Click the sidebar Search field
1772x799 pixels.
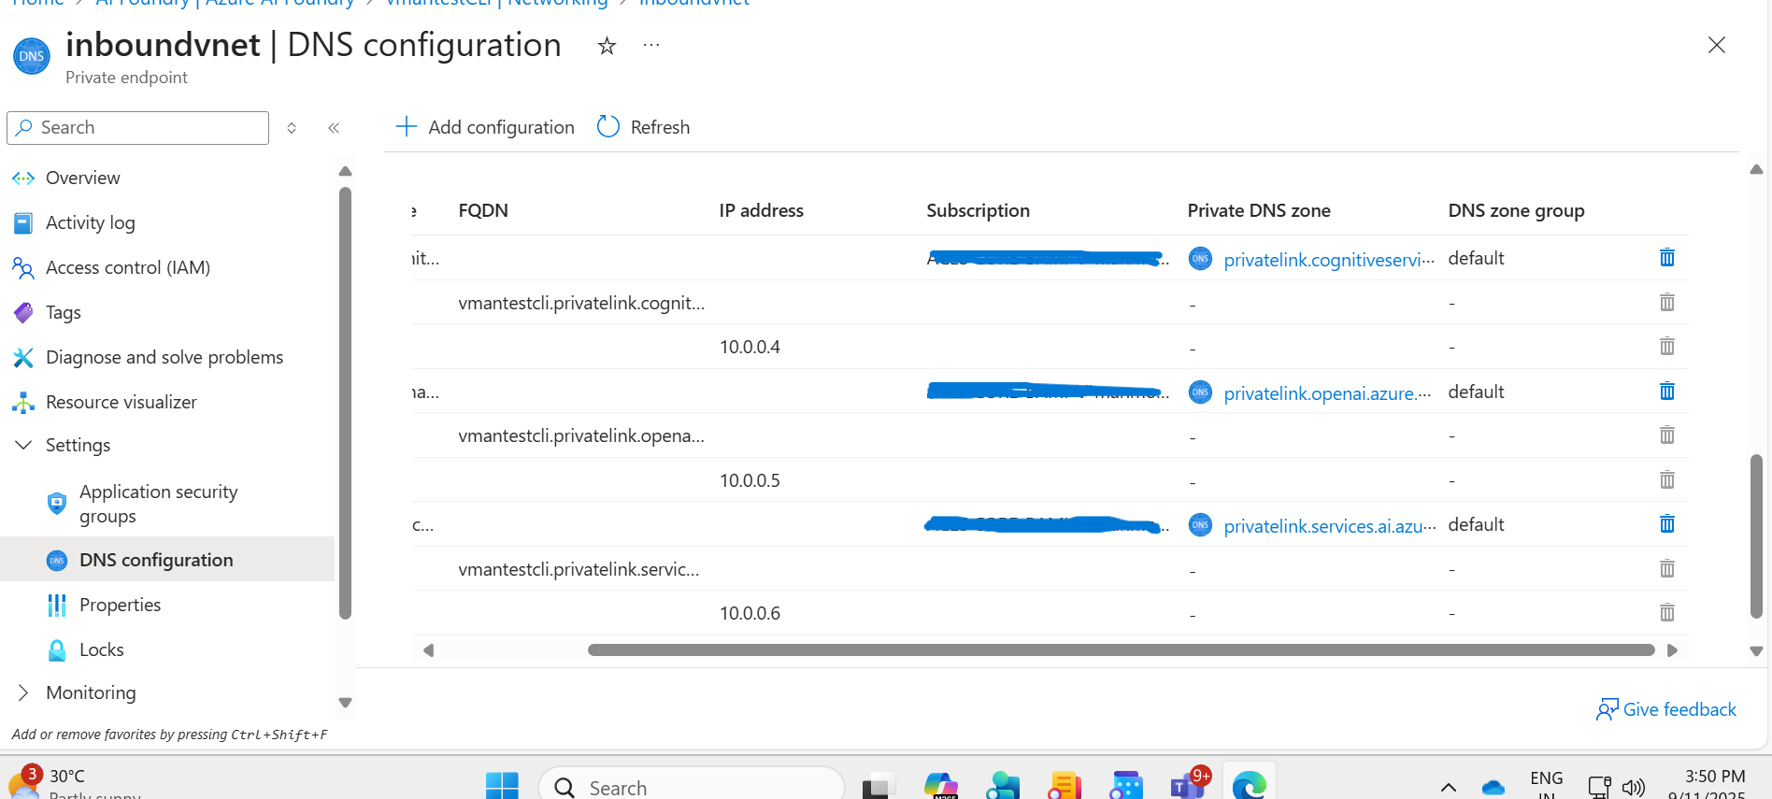tap(138, 127)
